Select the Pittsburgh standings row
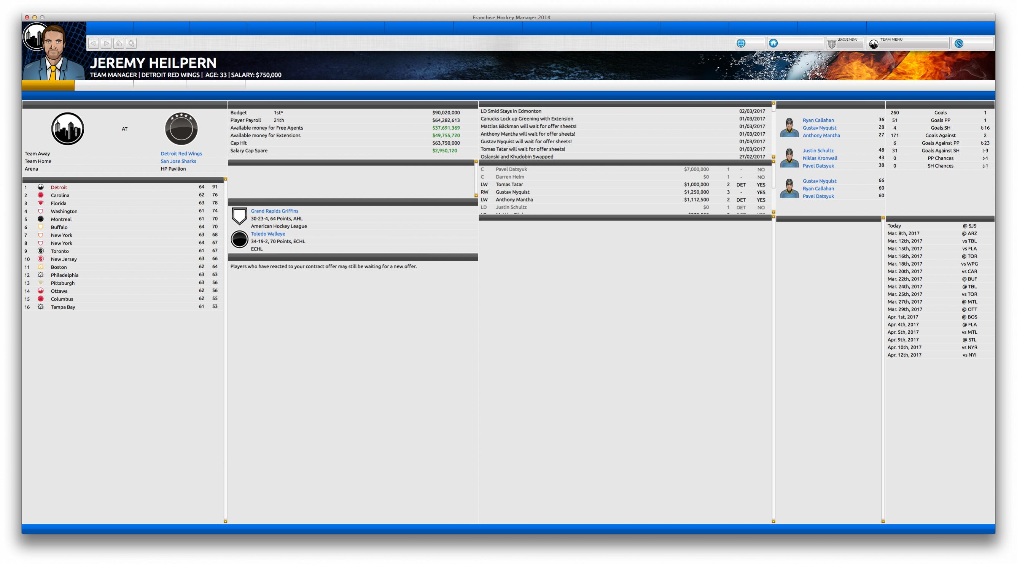 click(x=123, y=283)
